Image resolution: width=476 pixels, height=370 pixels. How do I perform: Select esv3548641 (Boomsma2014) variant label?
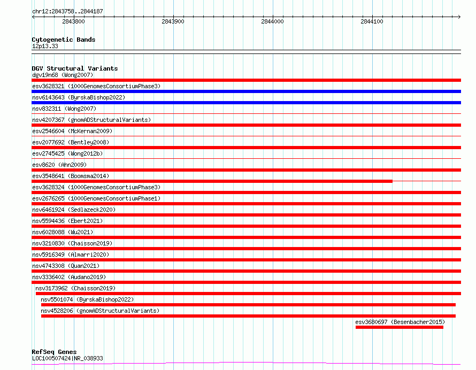pyautogui.click(x=71, y=176)
